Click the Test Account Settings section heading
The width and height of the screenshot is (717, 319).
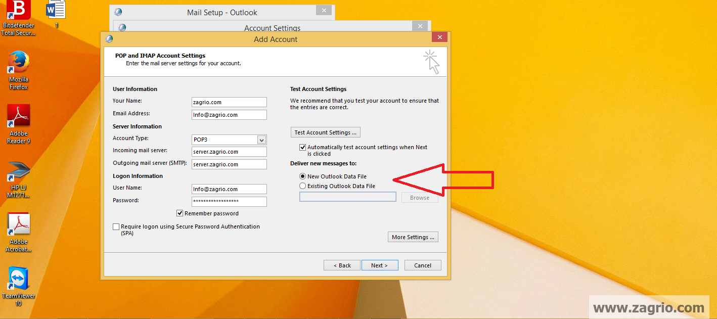click(318, 89)
